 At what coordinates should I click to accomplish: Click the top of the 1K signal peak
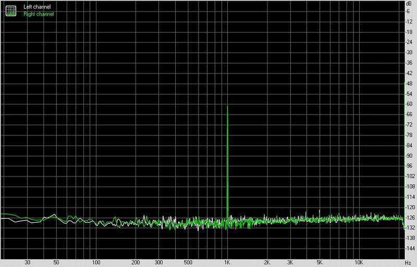tap(227, 106)
